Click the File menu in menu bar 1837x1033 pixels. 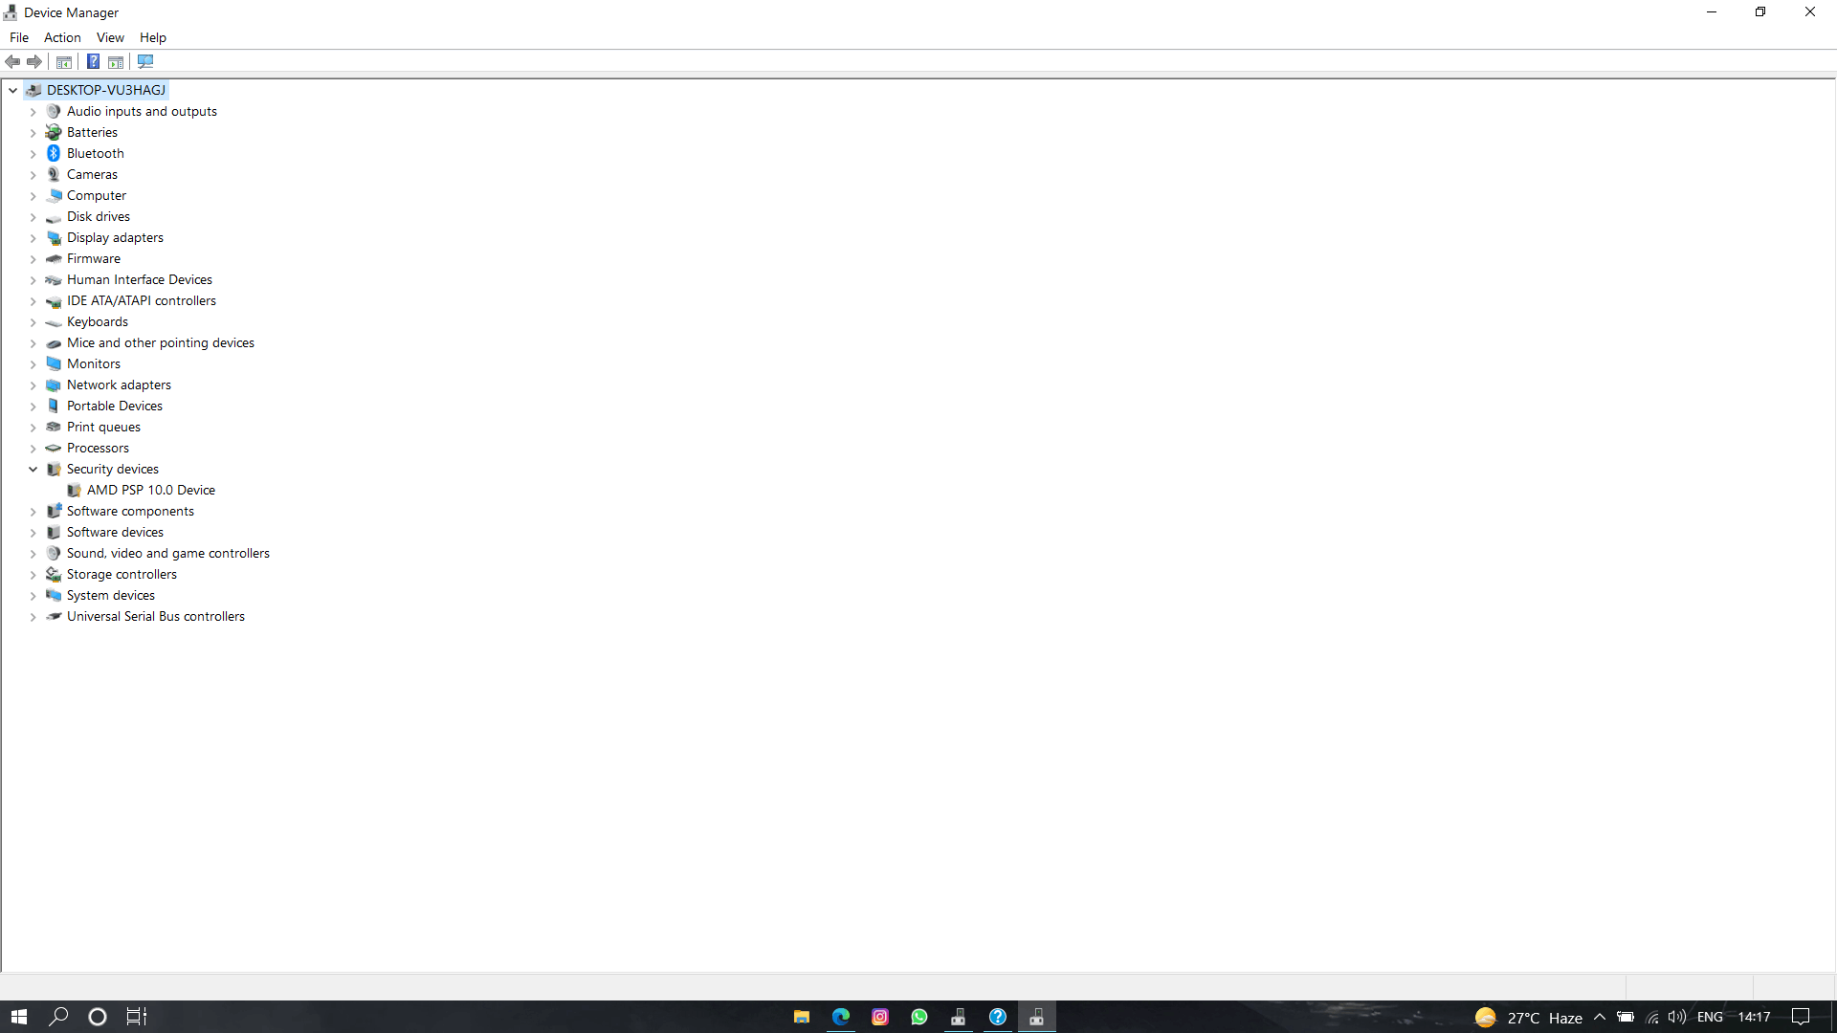[x=19, y=36]
